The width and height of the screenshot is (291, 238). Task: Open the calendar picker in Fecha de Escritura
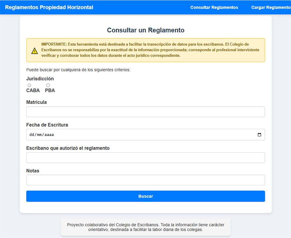click(259, 135)
